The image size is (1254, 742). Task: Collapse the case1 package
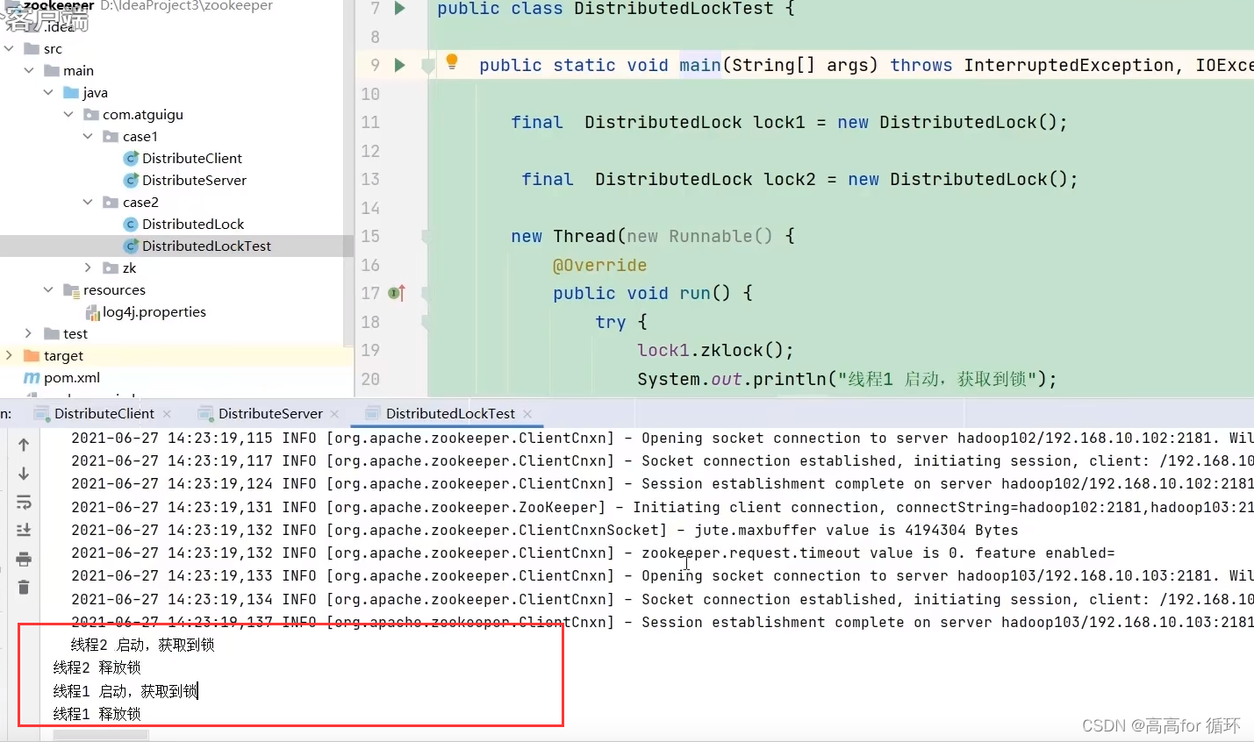coord(88,136)
